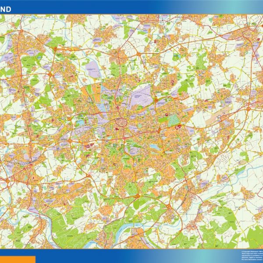263x263 pixels.
Task: Click the "ND" title text in header
Action: 6,9
